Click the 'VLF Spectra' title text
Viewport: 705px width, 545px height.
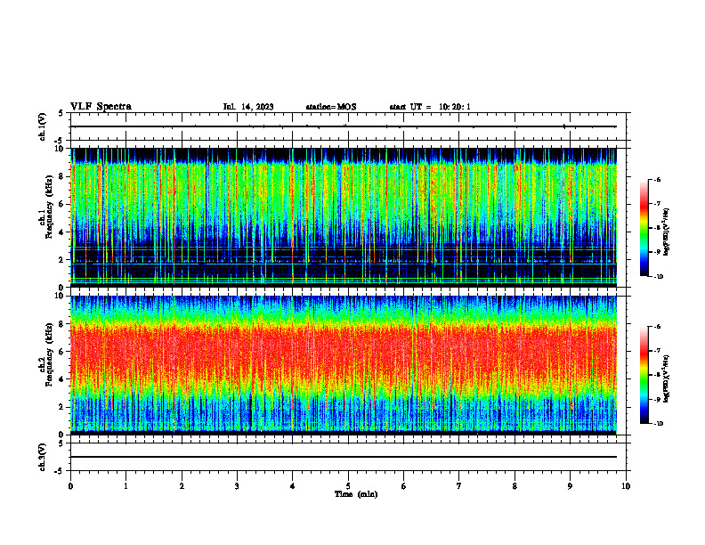pos(101,107)
